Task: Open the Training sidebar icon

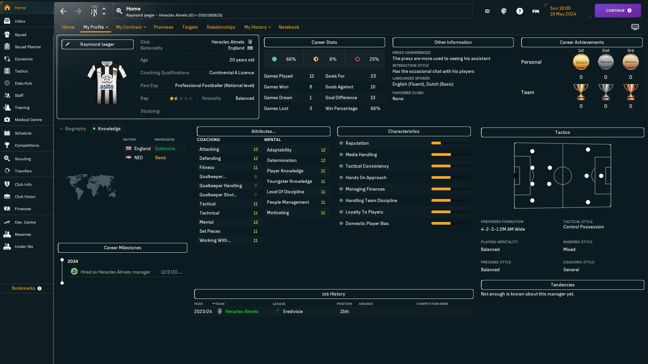Action: (x=7, y=107)
